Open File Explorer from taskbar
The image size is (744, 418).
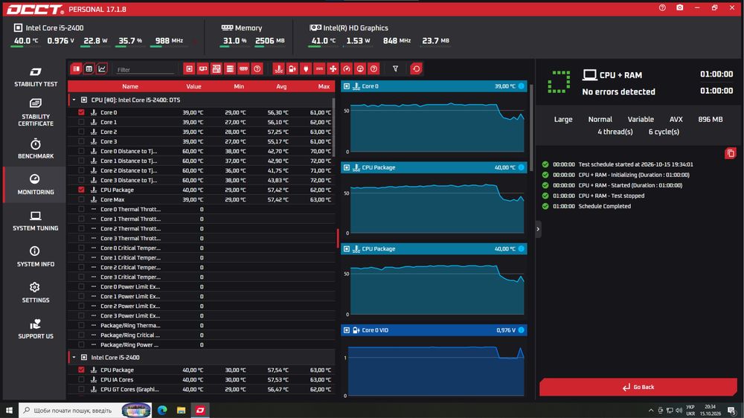point(182,410)
